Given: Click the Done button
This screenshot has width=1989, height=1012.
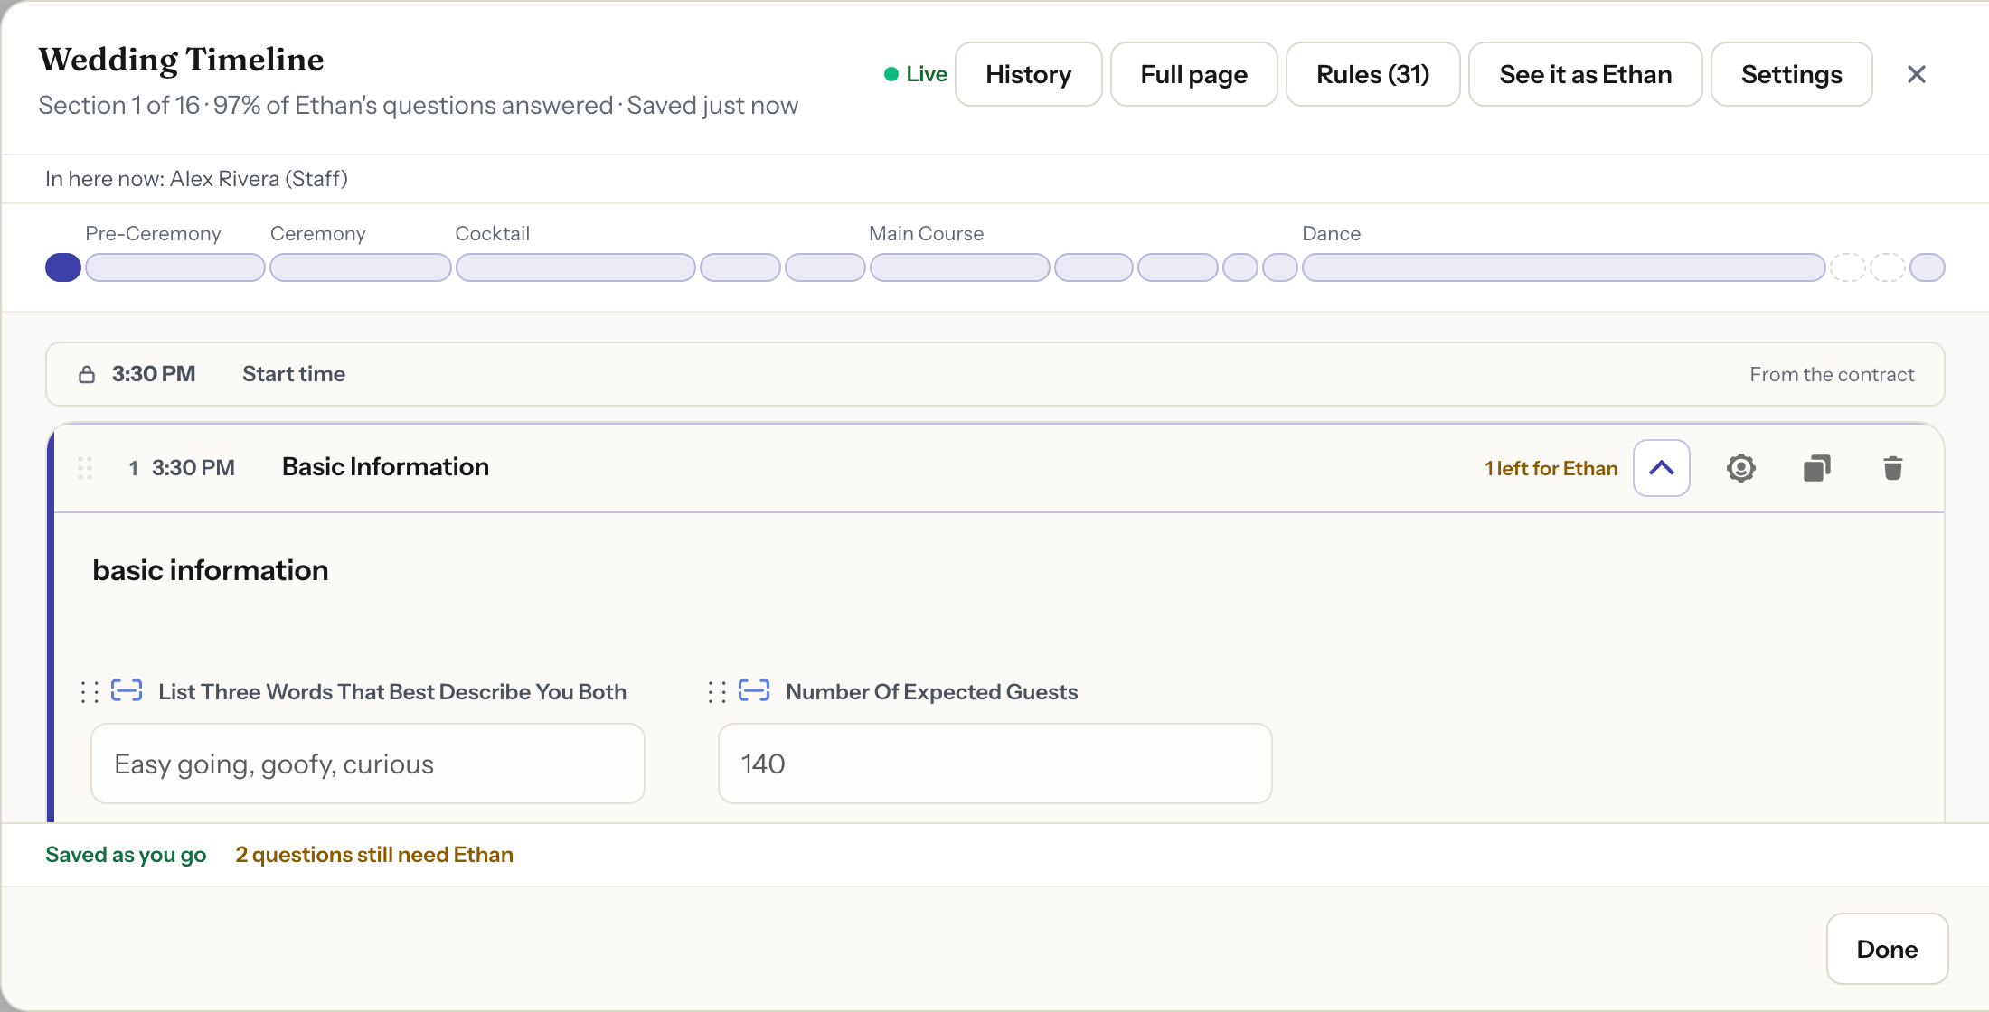Looking at the screenshot, I should tap(1887, 949).
